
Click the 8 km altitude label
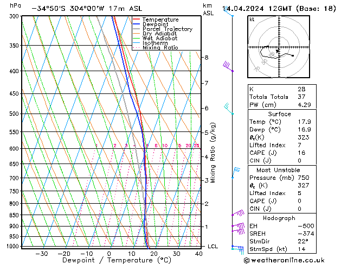pyautogui.click(x=206, y=58)
